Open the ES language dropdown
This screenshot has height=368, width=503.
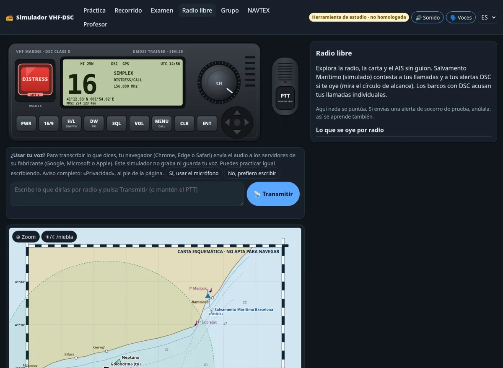pyautogui.click(x=487, y=17)
